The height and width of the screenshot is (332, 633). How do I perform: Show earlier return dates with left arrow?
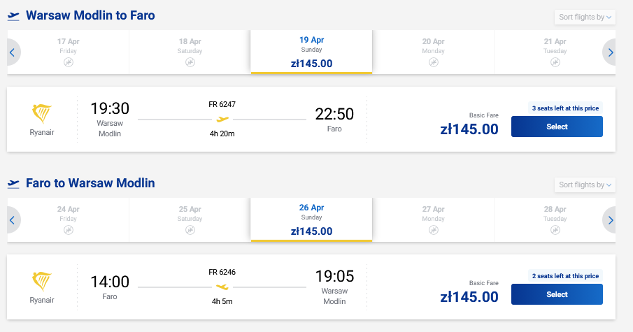click(13, 220)
